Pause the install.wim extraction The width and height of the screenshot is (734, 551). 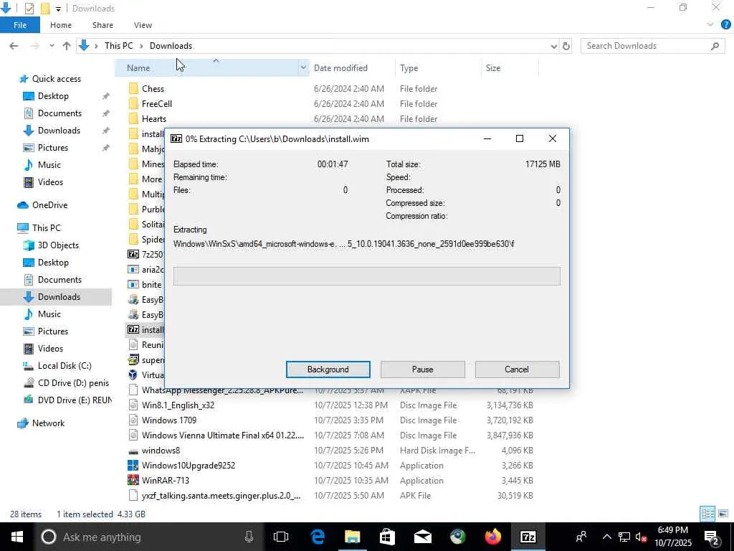422,369
